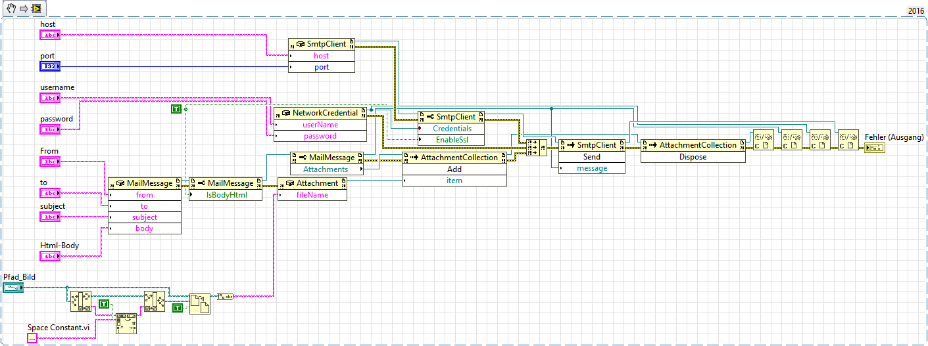Select the Fehler (Ausgang) error cluster terminal
This screenshot has width=928, height=346.
pyautogui.click(x=875, y=148)
